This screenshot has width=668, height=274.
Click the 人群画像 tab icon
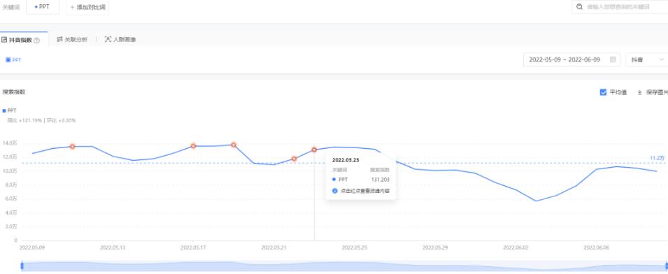tap(108, 39)
